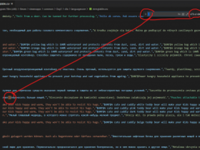The image size is (200, 150).
Task: Open the 'Steam' breadcrumb folder
Action: [23, 9]
